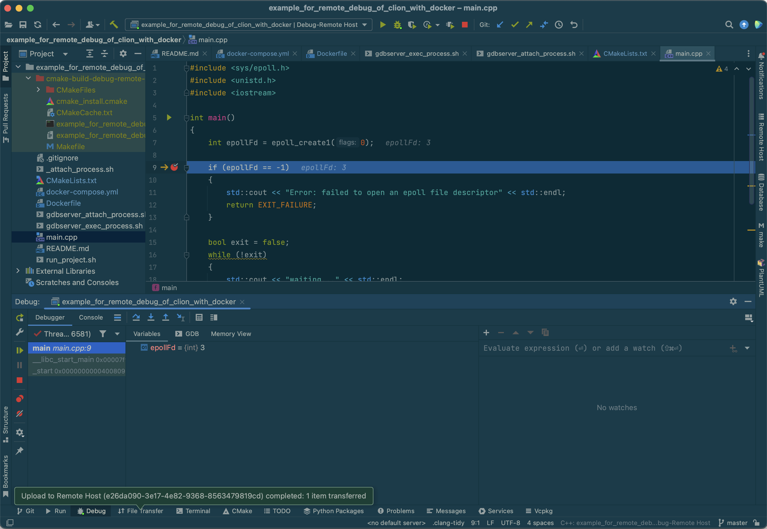The width and height of the screenshot is (767, 529).
Task: Expand the CMakeFiles folder
Action: tap(39, 90)
